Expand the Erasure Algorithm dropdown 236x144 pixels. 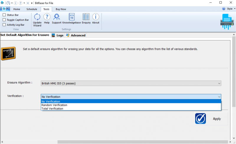219,83
